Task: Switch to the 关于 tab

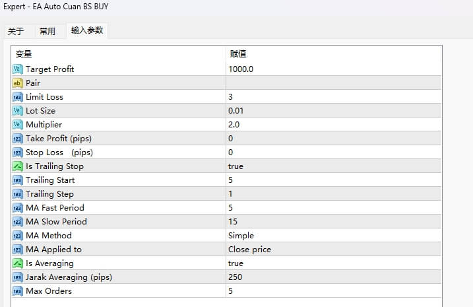Action: pyautogui.click(x=16, y=31)
